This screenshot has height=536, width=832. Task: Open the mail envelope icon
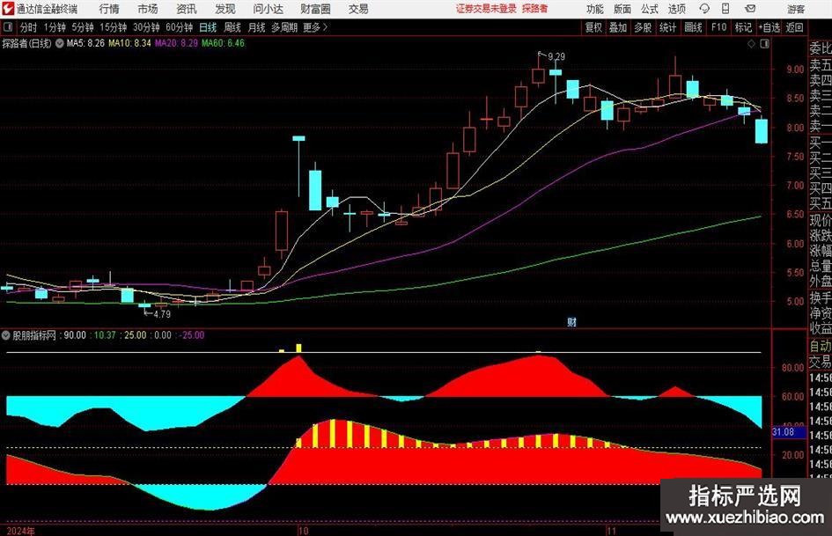click(x=750, y=9)
